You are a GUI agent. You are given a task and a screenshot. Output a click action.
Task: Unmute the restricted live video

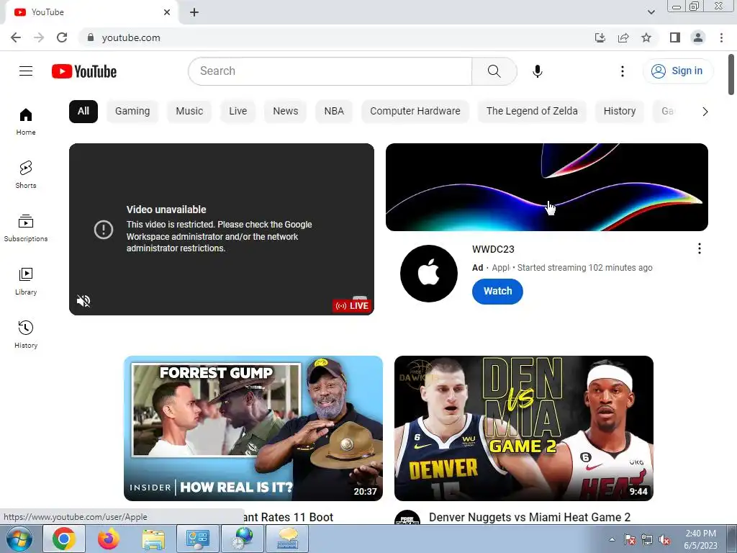tap(83, 301)
